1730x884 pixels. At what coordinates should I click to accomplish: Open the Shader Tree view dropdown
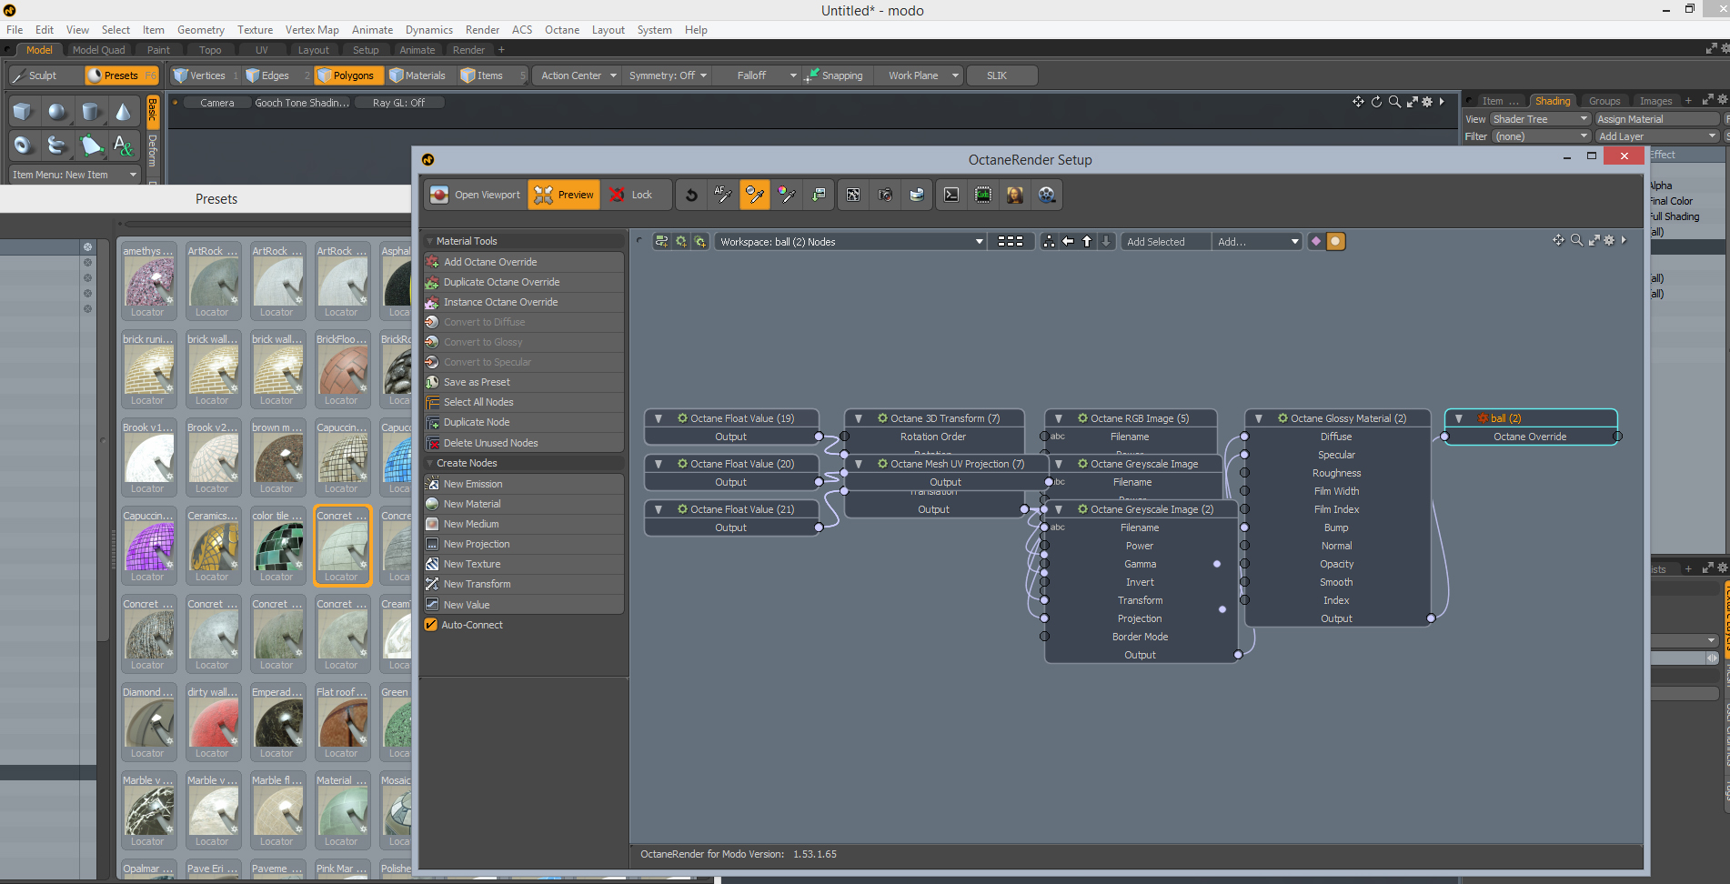pyautogui.click(x=1539, y=119)
